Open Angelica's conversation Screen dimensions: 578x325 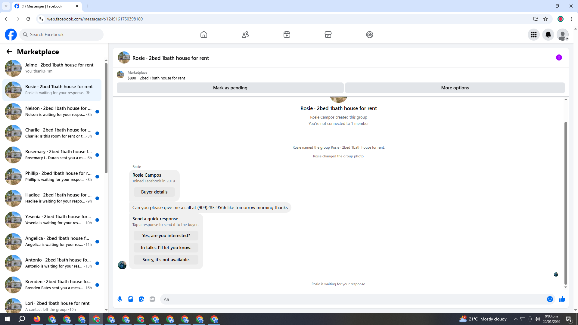(52, 242)
